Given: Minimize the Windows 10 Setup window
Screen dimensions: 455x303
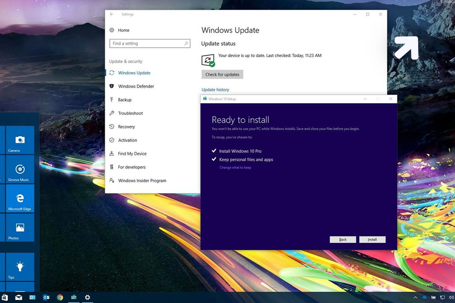Looking at the screenshot, I should pyautogui.click(x=365, y=99).
